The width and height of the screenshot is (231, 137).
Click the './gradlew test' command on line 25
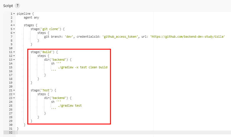pyautogui.click(x=70, y=105)
